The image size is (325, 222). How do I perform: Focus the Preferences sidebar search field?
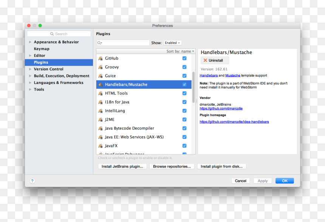pos(59,34)
